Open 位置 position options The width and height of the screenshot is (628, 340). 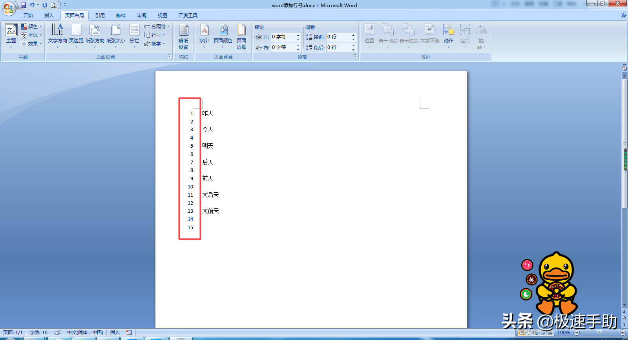[x=369, y=36]
